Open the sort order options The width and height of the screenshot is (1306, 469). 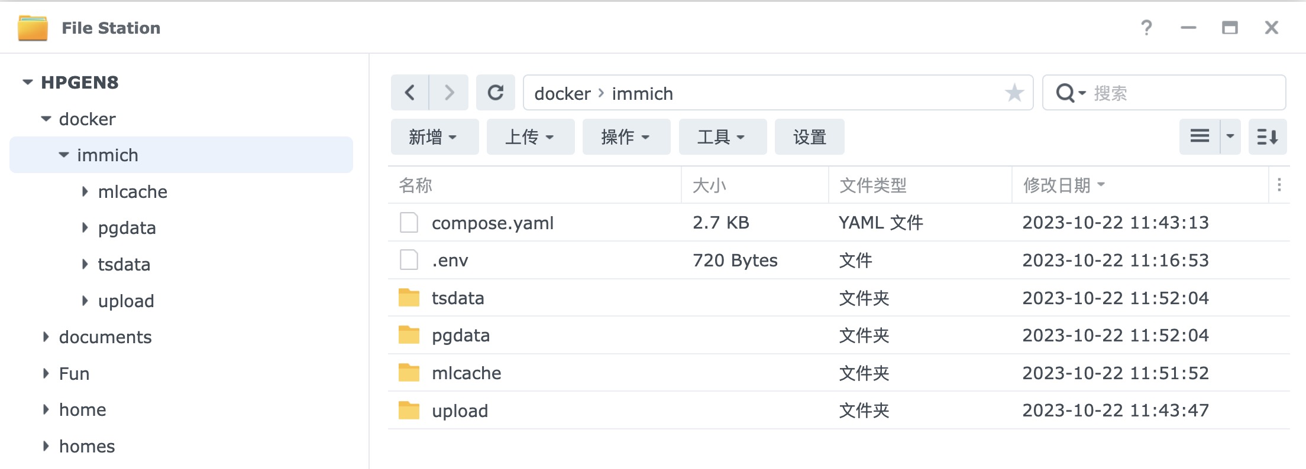pos(1267,136)
